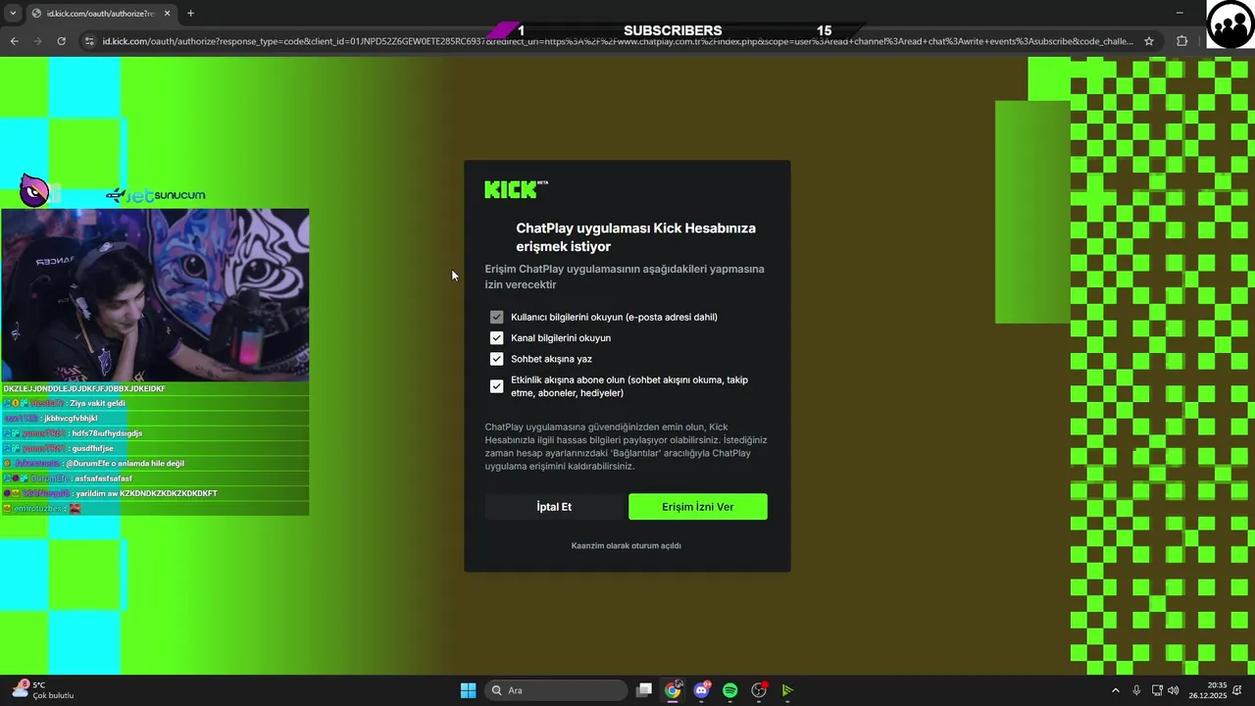This screenshot has height=706, width=1255.
Task: Open Chrome from the taskbar
Action: [673, 690]
